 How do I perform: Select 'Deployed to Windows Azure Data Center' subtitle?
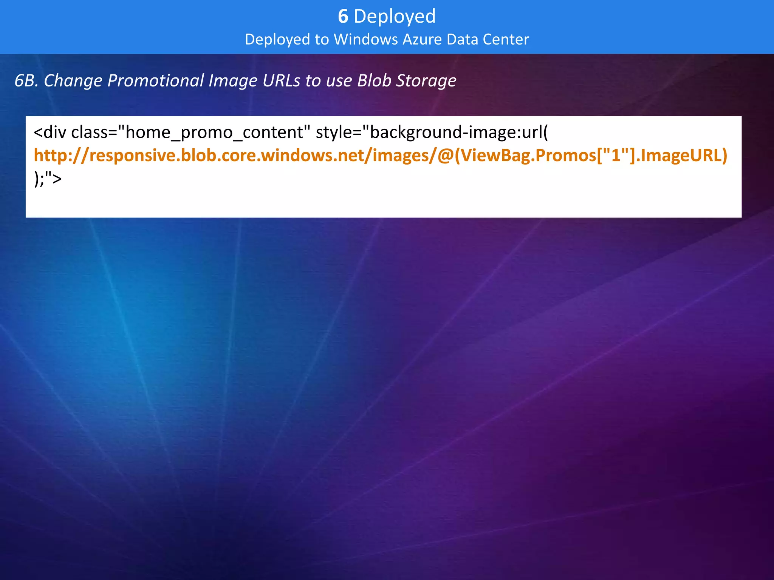coord(387,39)
